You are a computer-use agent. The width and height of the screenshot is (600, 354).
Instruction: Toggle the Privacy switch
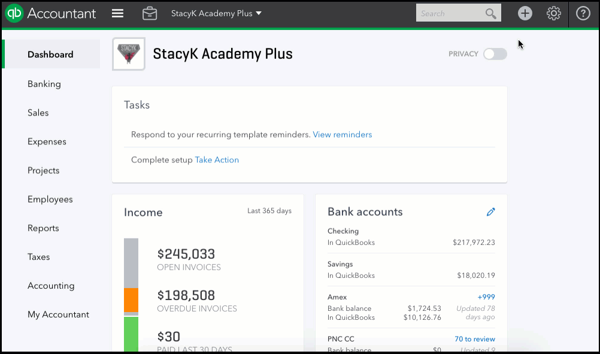pyautogui.click(x=495, y=54)
